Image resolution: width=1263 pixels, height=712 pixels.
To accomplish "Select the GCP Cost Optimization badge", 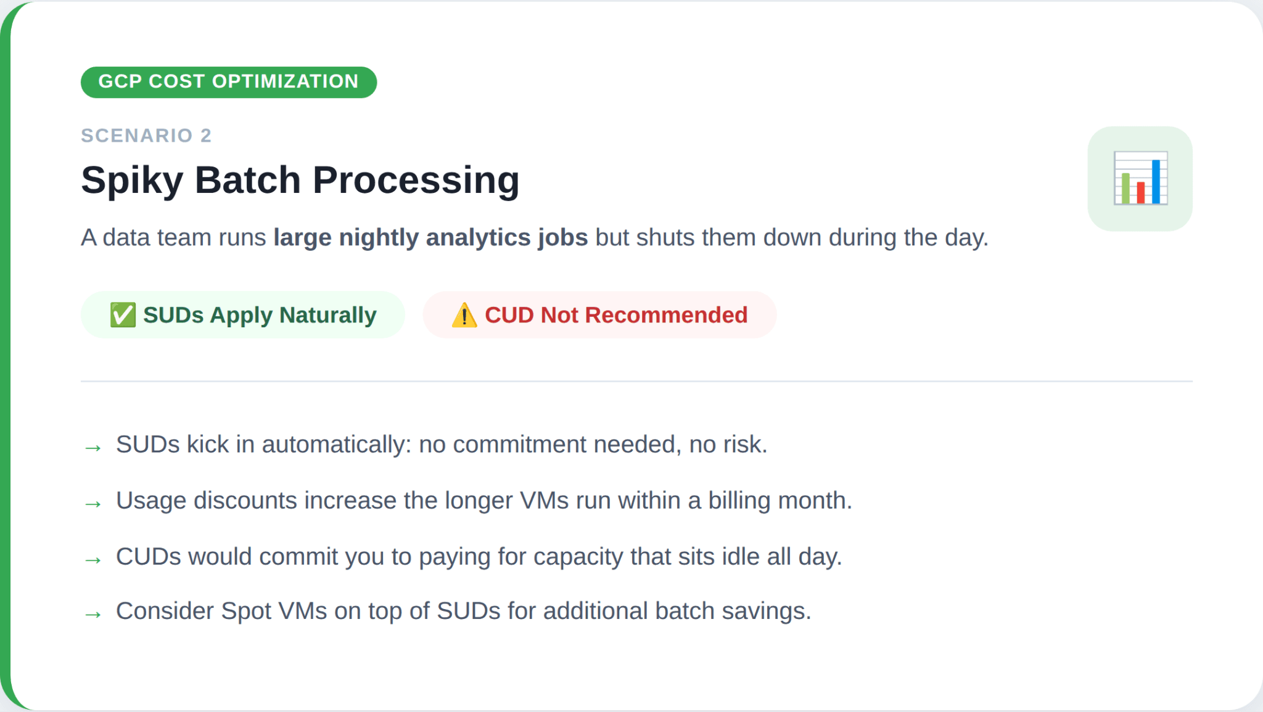I will 228,82.
